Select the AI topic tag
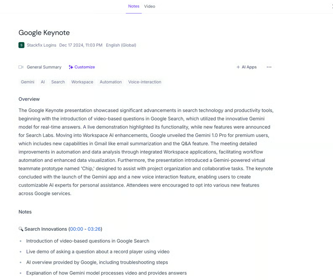The width and height of the screenshot is (333, 280). (43, 82)
